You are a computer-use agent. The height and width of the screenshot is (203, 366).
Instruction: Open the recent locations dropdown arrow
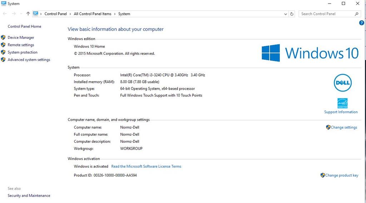pos(21,14)
